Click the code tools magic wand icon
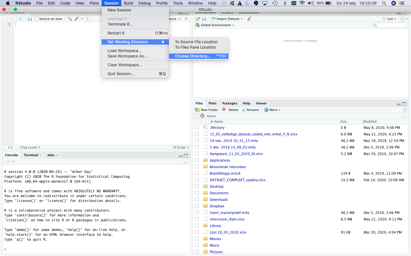 77,19
